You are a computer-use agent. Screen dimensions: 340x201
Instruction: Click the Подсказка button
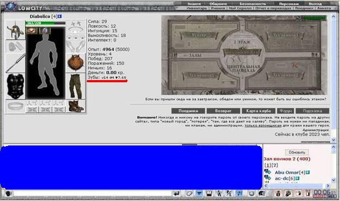tap(312, 111)
